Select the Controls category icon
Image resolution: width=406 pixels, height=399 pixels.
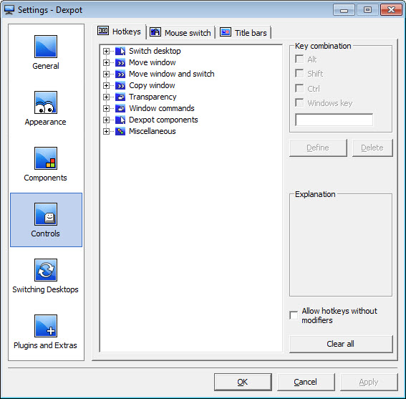click(46, 214)
